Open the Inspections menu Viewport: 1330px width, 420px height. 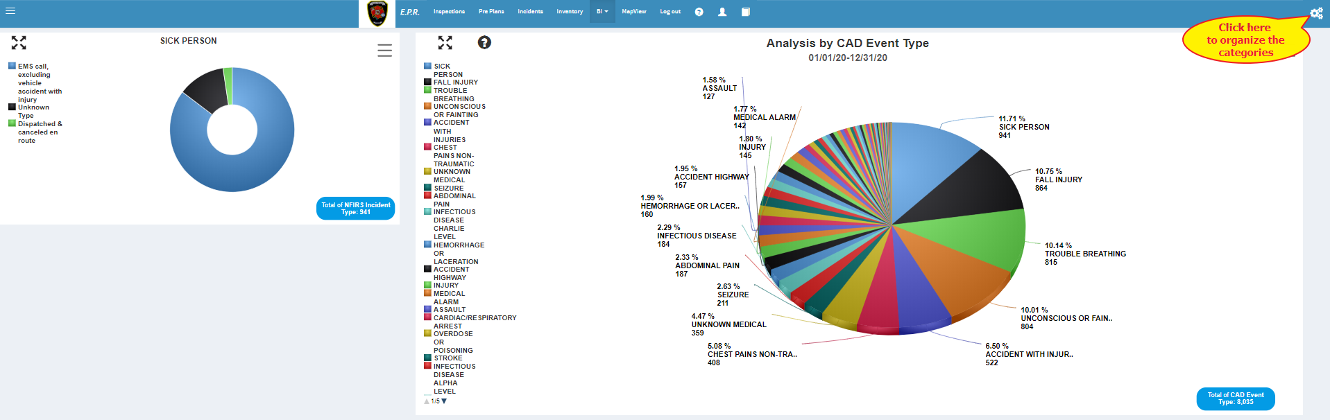[x=449, y=12]
